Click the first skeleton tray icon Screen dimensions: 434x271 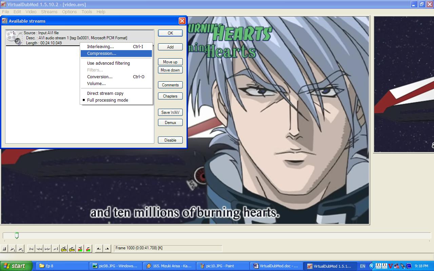(x=378, y=266)
